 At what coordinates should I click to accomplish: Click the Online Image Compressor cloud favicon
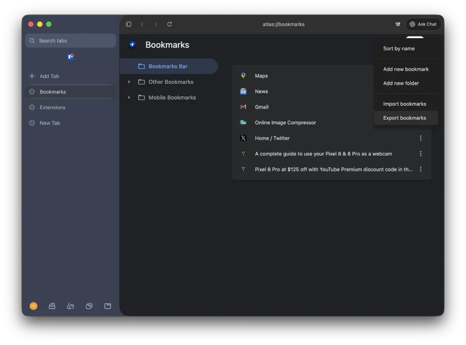pyautogui.click(x=243, y=122)
